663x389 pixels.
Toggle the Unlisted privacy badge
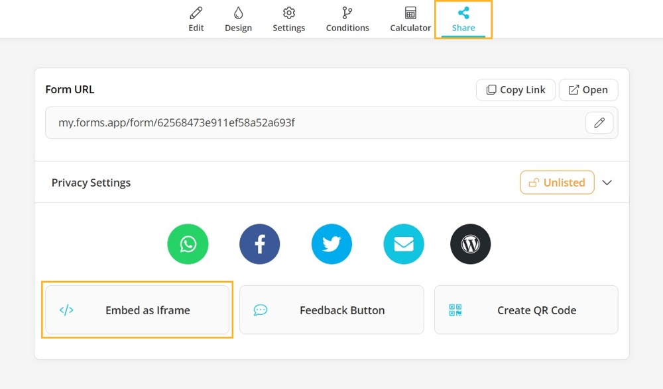click(557, 183)
